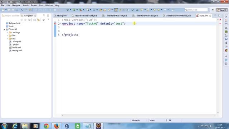Open the Run menu

pos(41,5)
